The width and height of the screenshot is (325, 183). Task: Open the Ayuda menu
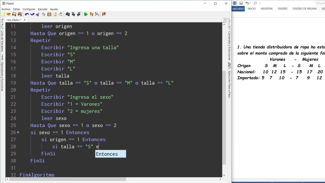[54, 9]
